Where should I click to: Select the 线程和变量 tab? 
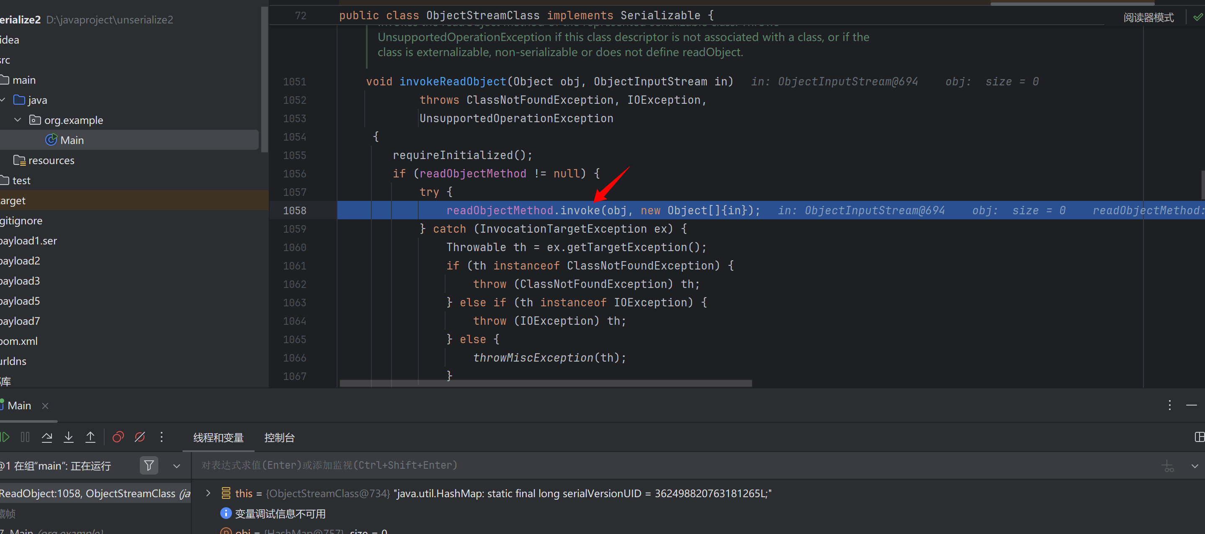pyautogui.click(x=219, y=438)
